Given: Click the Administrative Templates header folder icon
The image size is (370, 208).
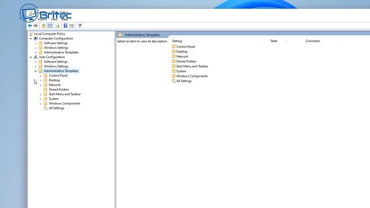Looking at the screenshot, I should 120,35.
